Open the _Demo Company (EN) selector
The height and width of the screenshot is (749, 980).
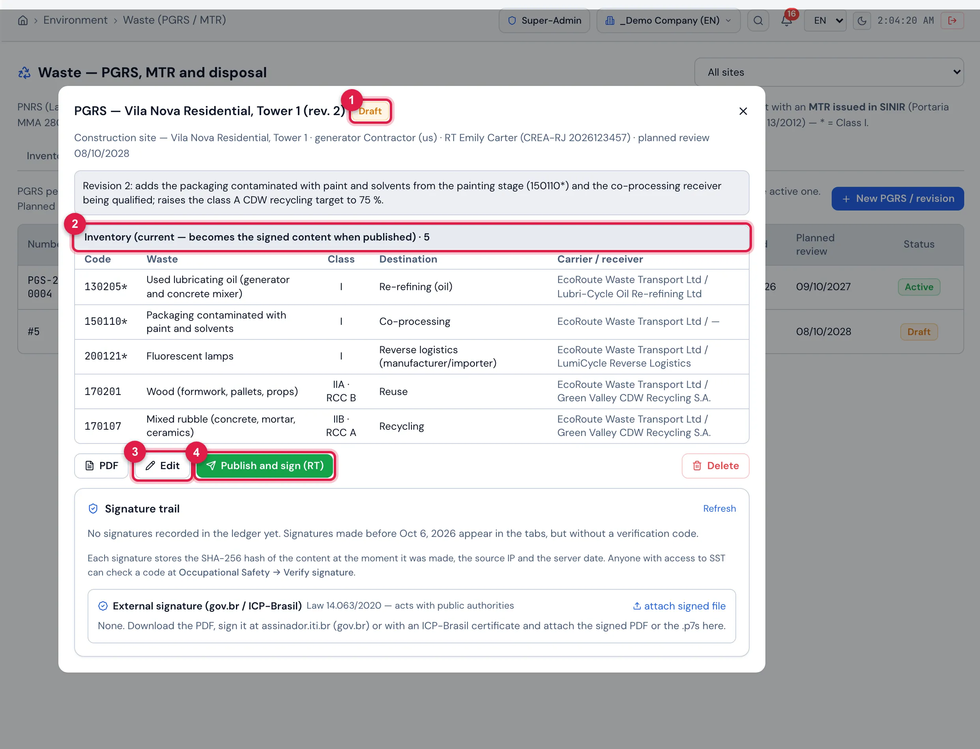668,20
